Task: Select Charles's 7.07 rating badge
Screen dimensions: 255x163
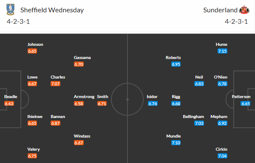Action: point(55,84)
